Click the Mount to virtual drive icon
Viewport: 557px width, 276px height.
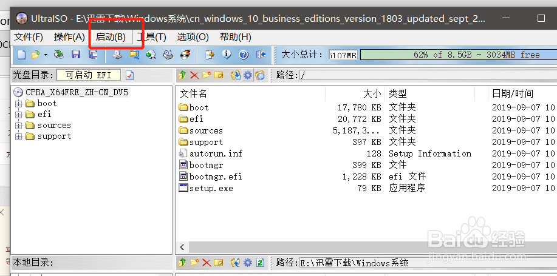pyautogui.click(x=168, y=55)
